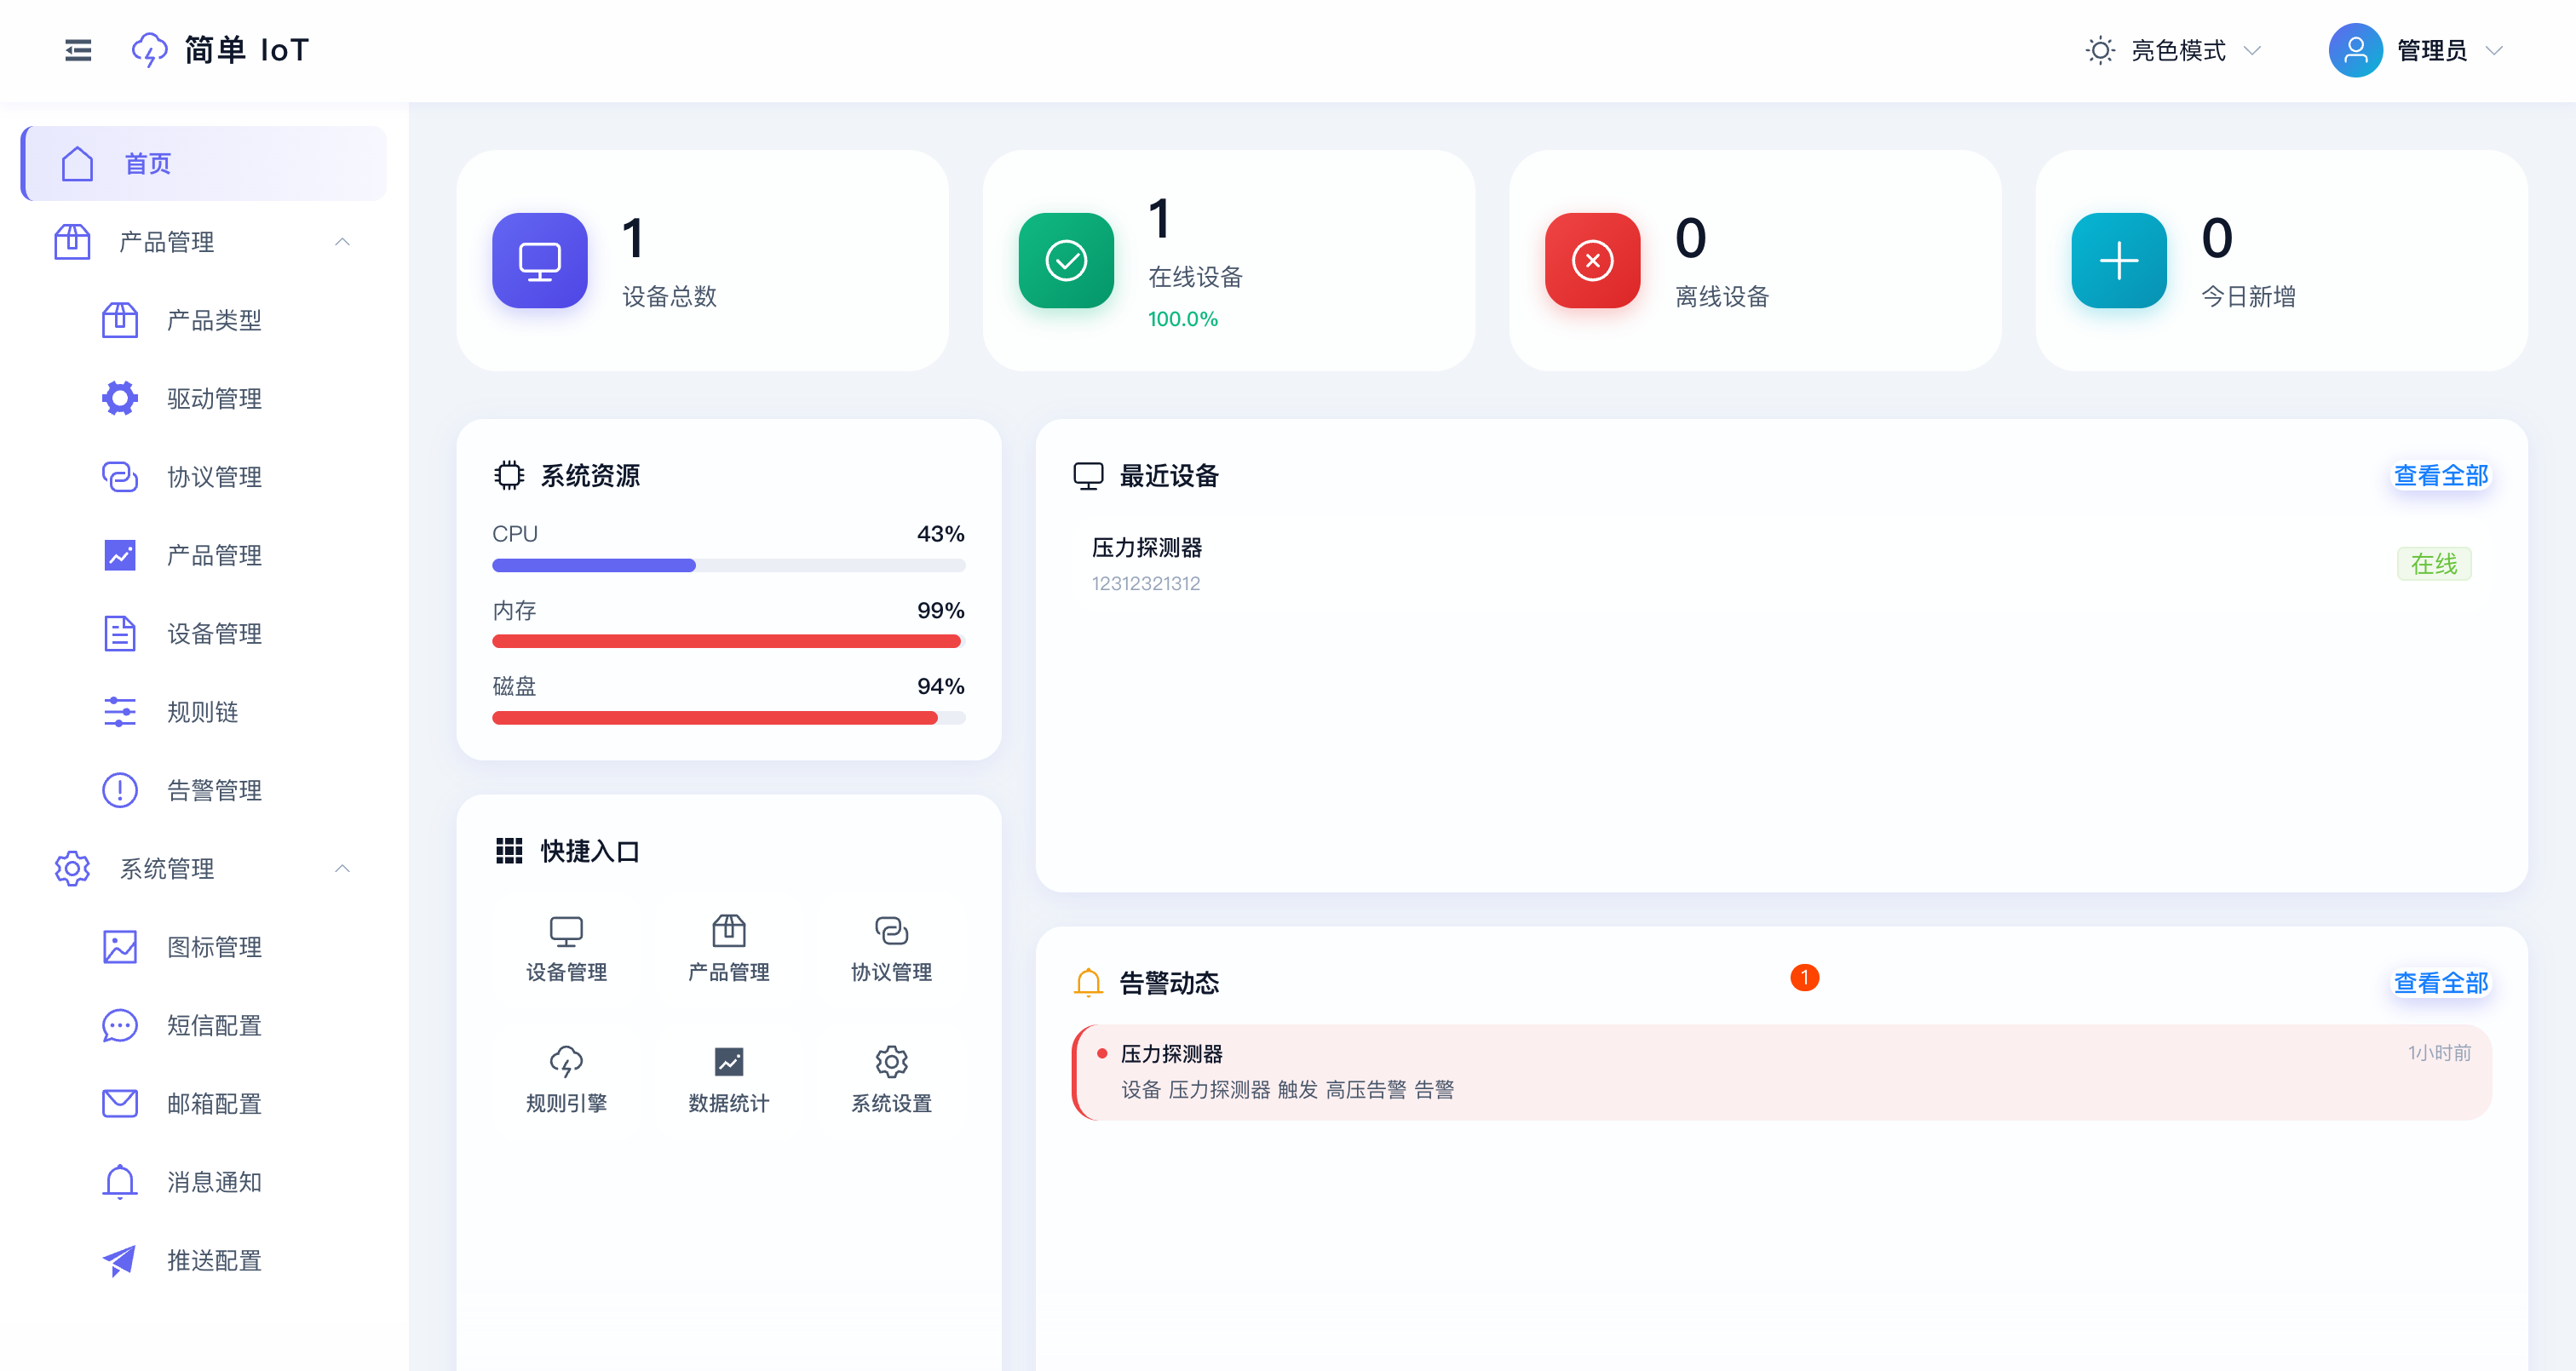Open 设备管理 shortcut in 快捷入口
This screenshot has height=1371, width=2576.
(566, 948)
